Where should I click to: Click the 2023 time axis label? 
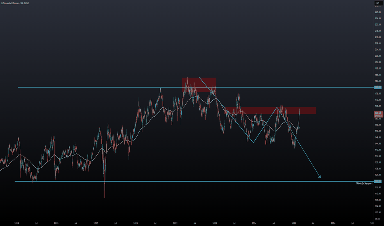pos(215,223)
